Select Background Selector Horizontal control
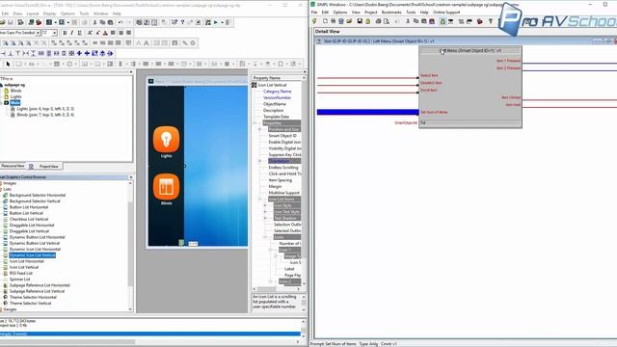The height and width of the screenshot is (347, 617). (38, 195)
